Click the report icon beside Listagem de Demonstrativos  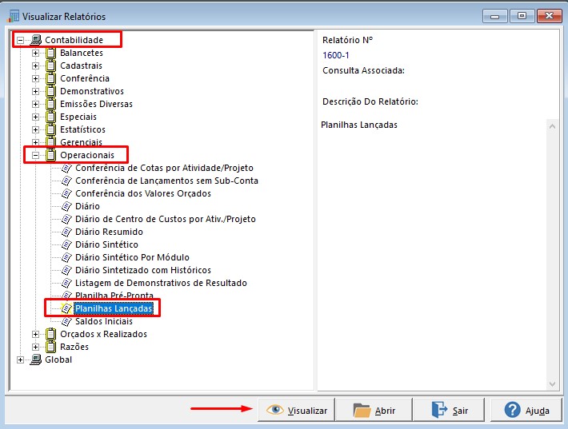66,283
